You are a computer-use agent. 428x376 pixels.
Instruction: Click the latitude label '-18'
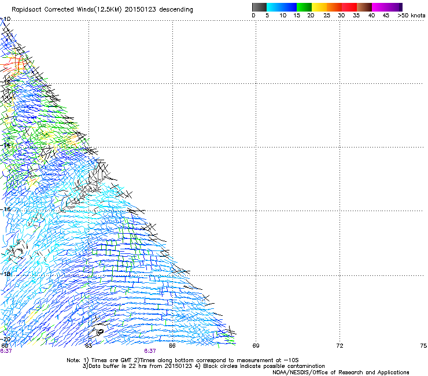(x=5, y=274)
